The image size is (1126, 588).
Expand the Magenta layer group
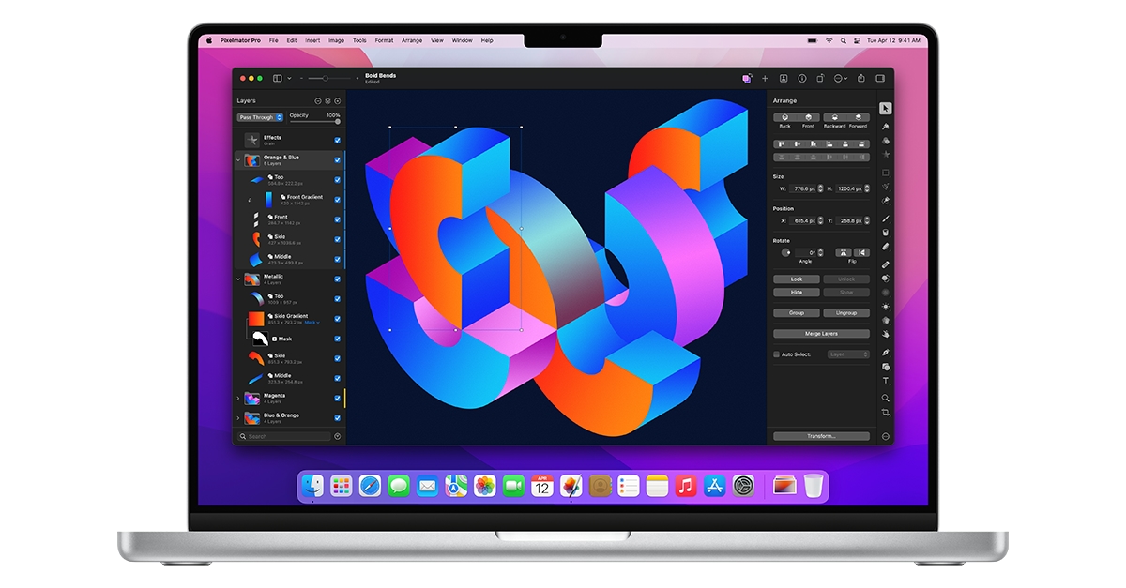(x=237, y=398)
